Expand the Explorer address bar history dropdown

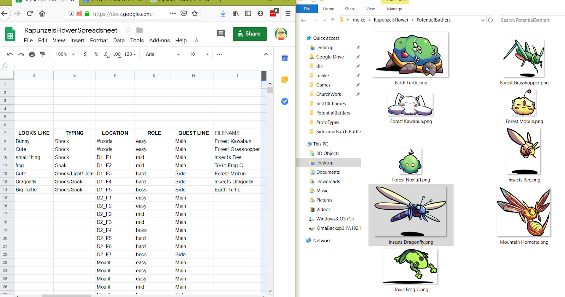point(483,20)
